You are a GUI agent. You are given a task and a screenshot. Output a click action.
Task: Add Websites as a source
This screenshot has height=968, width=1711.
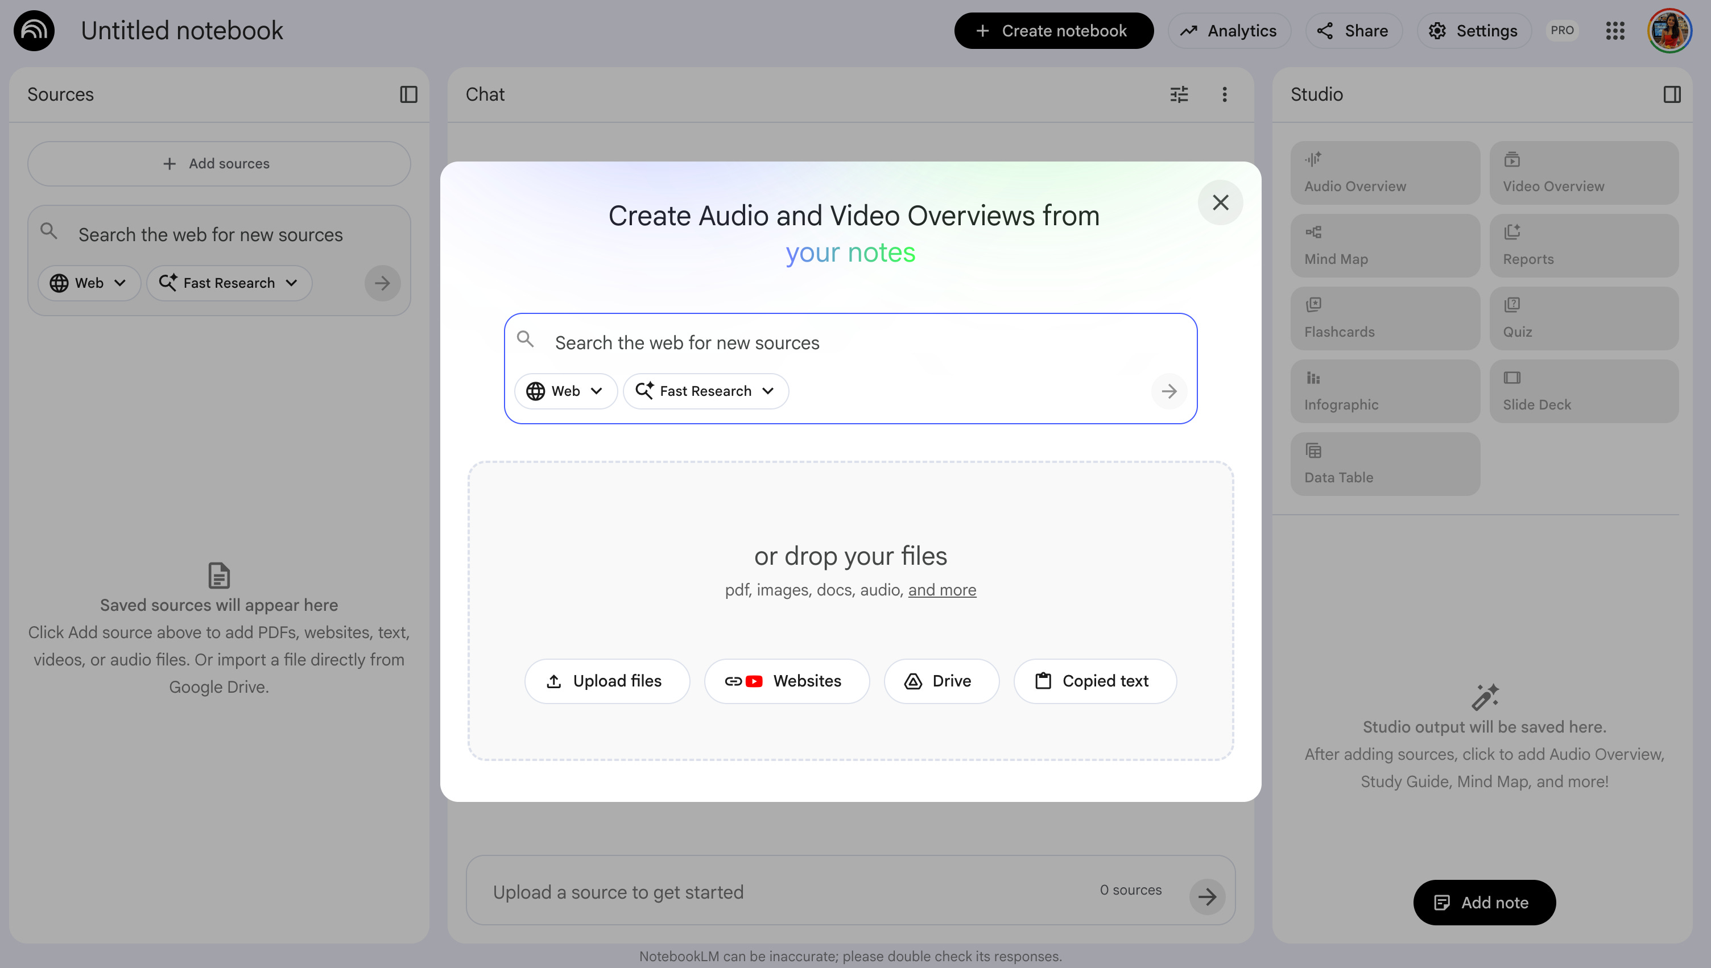click(786, 681)
